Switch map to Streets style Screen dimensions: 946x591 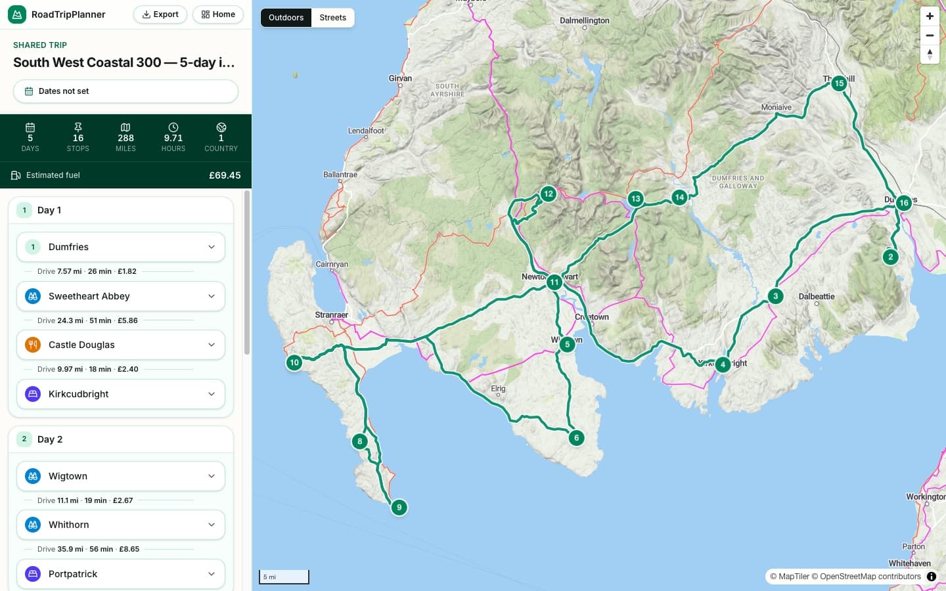333,18
